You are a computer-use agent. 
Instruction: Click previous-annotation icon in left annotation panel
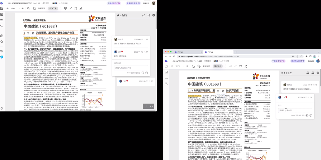point(143,15)
